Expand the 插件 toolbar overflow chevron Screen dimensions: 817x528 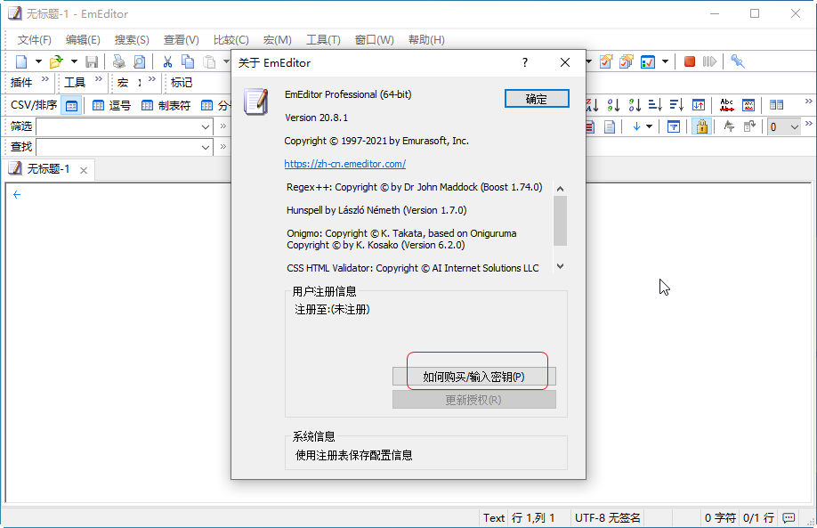[x=45, y=79]
